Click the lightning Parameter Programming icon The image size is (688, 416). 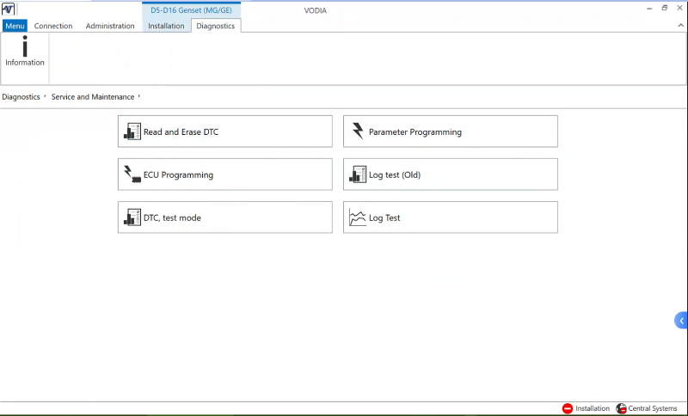358,132
